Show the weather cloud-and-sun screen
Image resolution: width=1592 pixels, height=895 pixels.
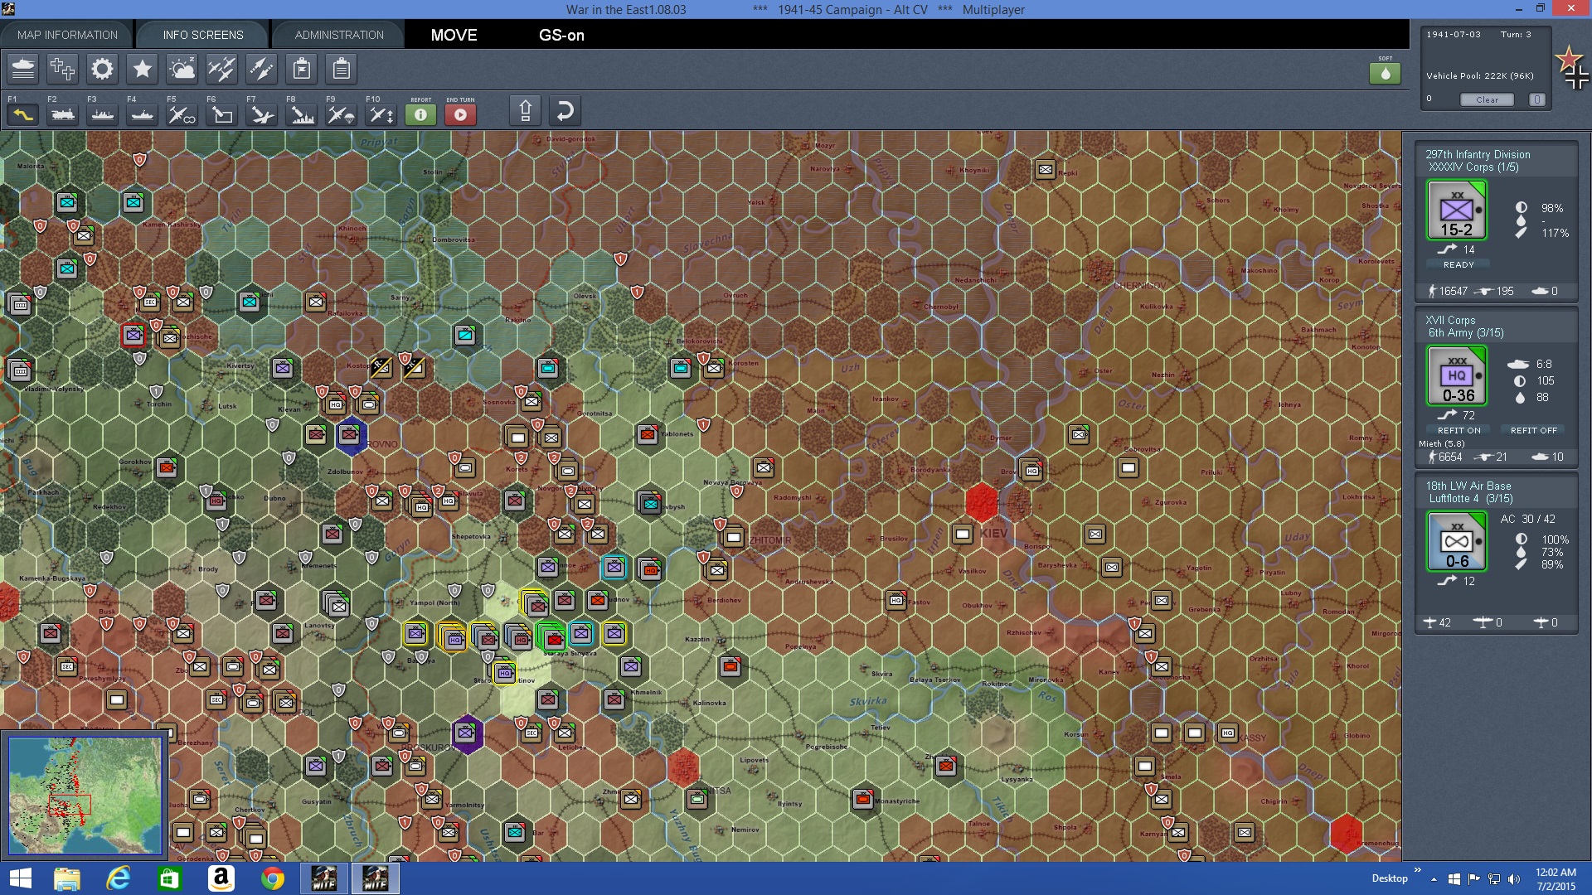(x=182, y=69)
